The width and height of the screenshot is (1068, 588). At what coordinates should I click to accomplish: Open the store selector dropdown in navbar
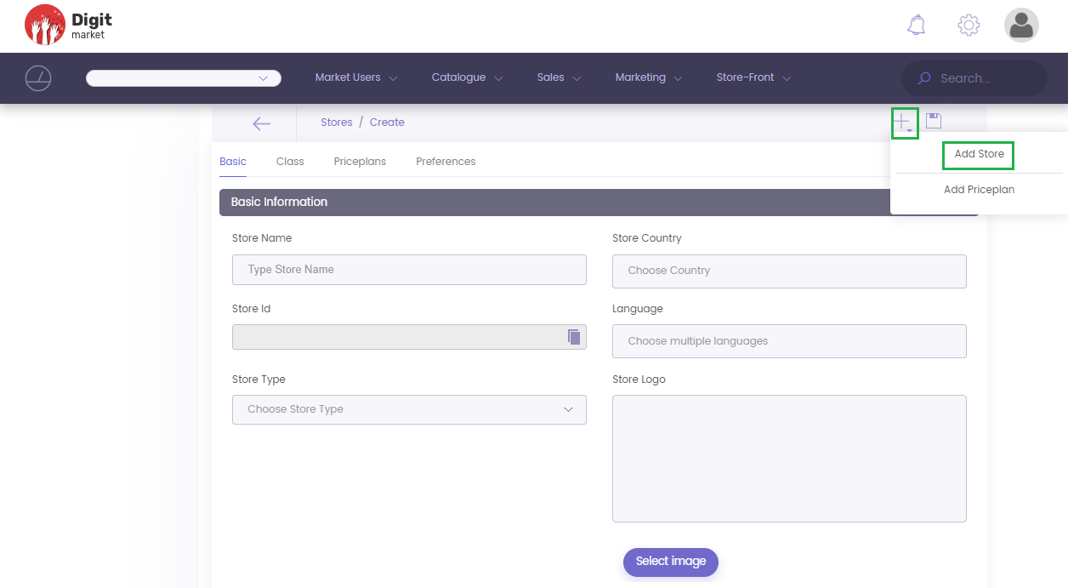pos(184,78)
